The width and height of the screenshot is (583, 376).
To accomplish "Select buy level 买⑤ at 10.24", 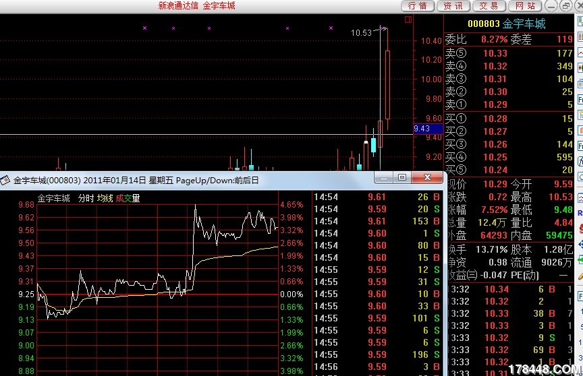I will (x=509, y=170).
